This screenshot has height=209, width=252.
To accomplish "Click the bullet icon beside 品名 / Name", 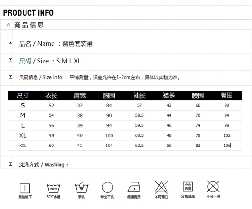I will point(11,42).
